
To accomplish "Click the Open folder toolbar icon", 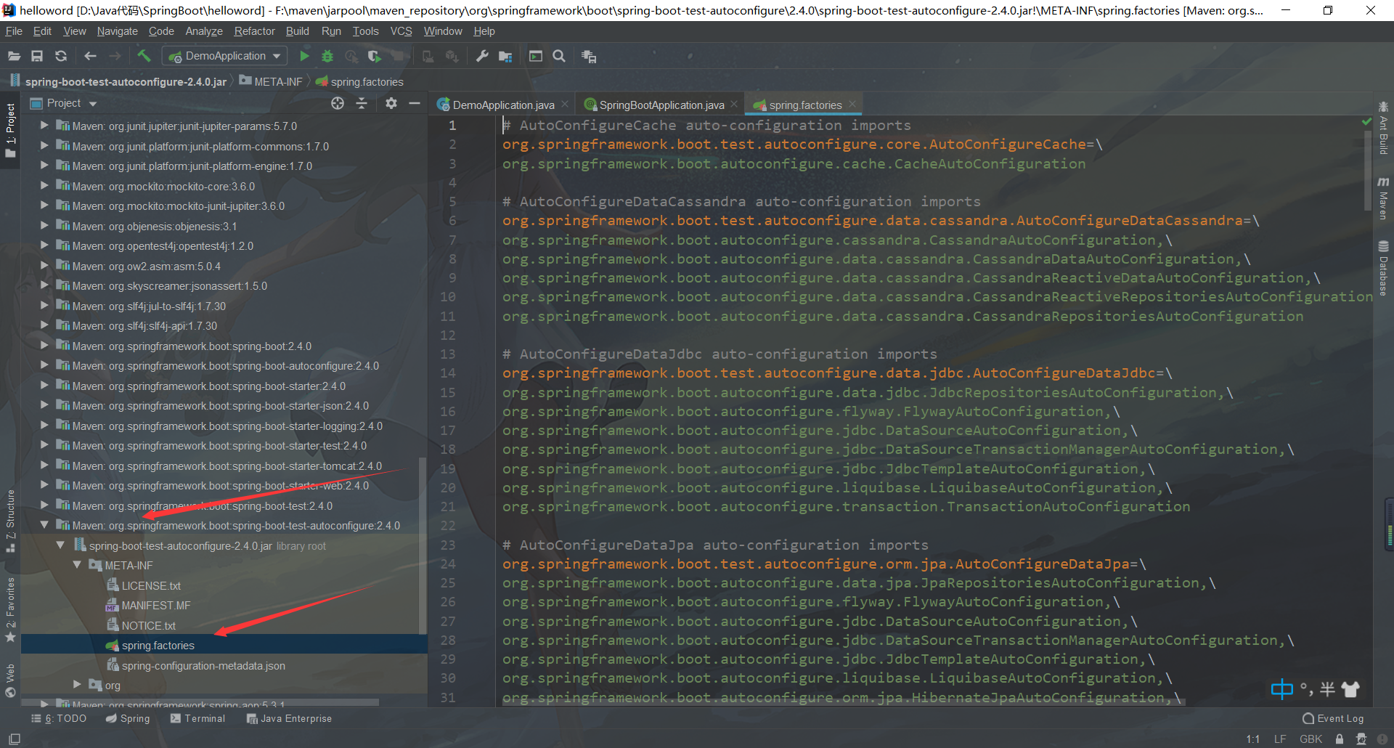I will pos(14,56).
